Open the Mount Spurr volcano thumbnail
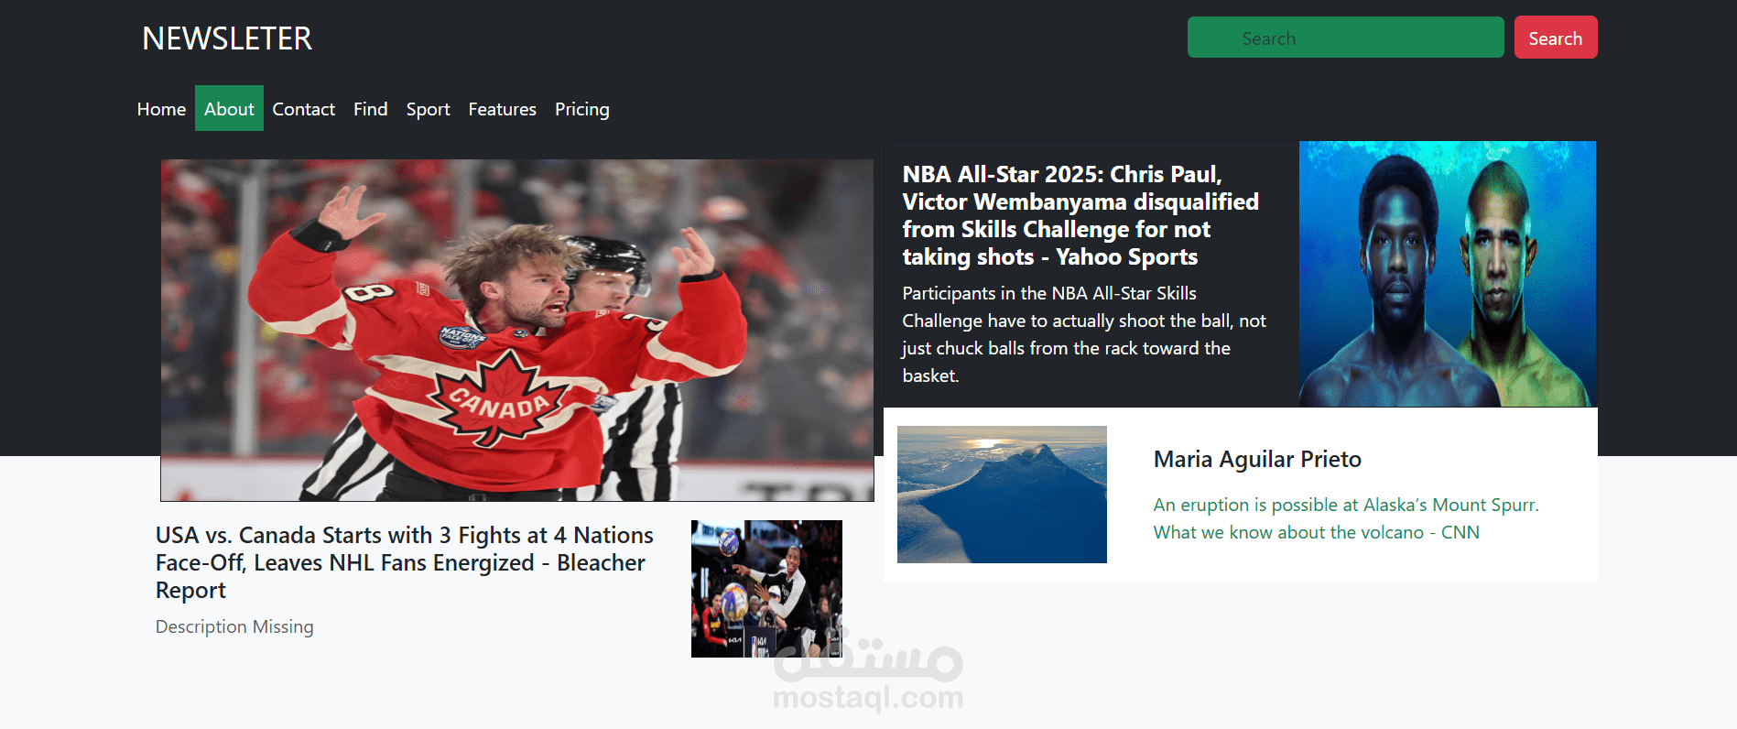Viewport: 1737px width, 729px height. [x=1002, y=495]
